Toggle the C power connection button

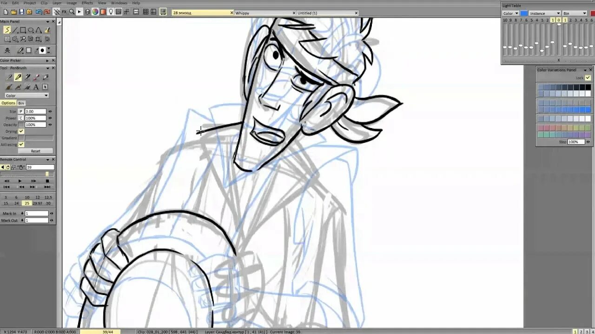21,118
